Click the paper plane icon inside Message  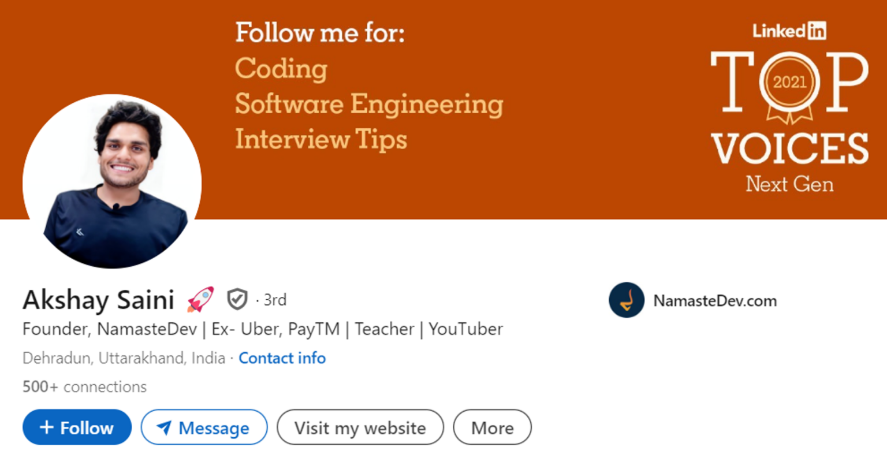click(165, 427)
